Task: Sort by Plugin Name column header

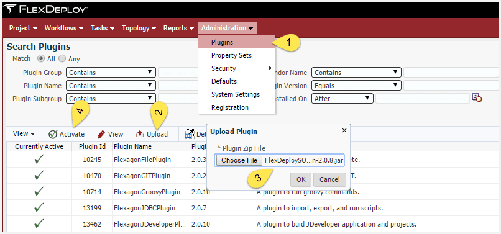Action: 151,146
